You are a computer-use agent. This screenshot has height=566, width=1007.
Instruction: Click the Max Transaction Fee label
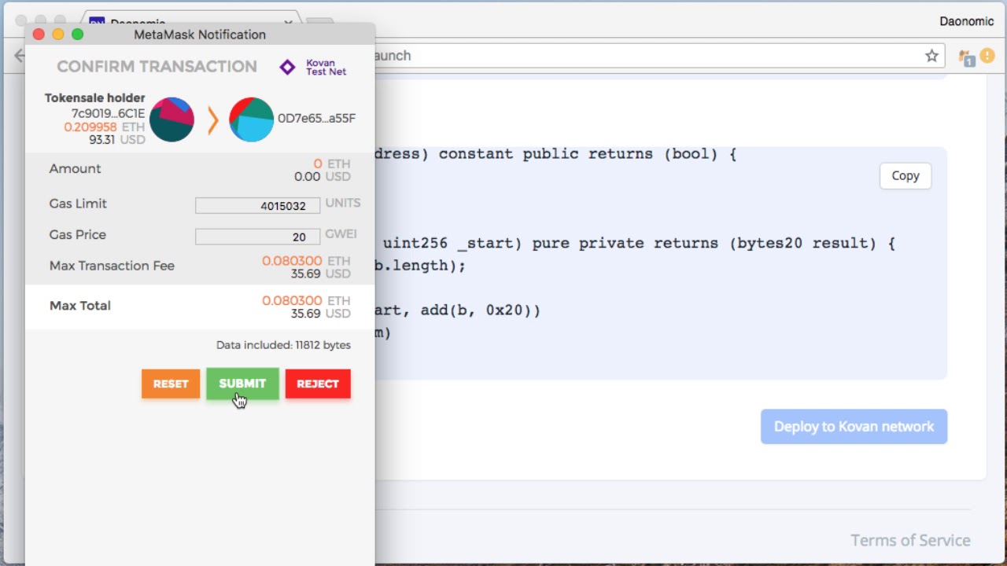(x=112, y=266)
